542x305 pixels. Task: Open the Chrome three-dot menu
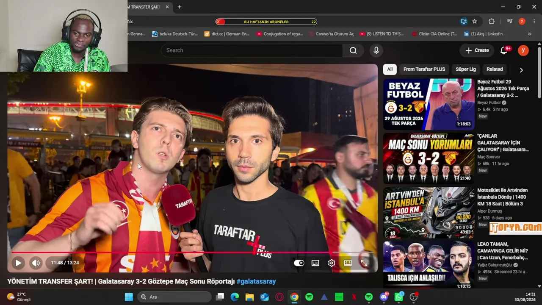click(x=534, y=22)
